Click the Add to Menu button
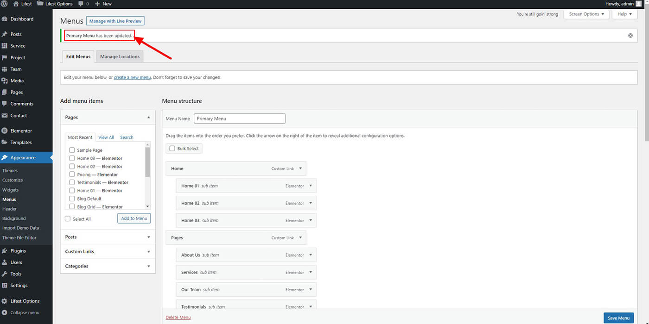 pos(134,218)
